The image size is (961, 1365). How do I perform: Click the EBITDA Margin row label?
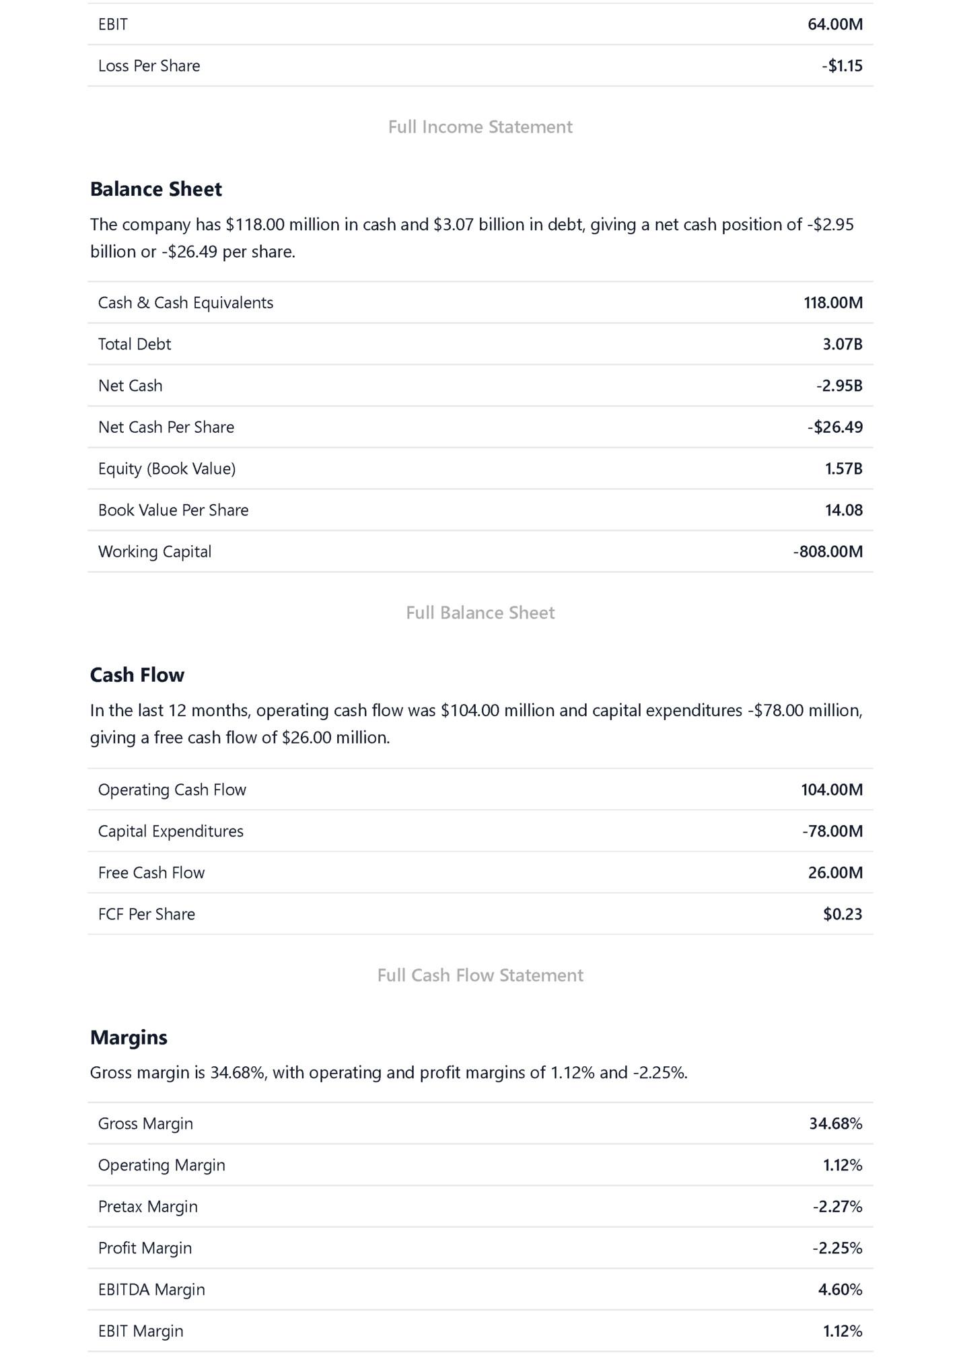click(151, 1290)
